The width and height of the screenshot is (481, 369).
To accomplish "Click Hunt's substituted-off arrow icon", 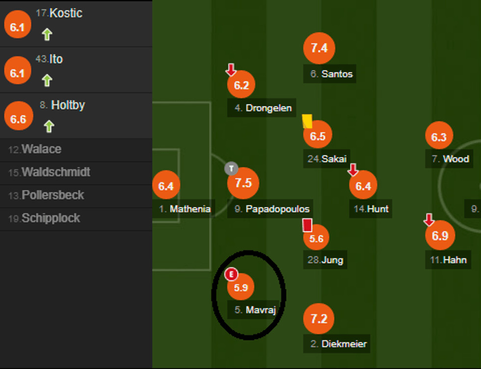I will 352,170.
